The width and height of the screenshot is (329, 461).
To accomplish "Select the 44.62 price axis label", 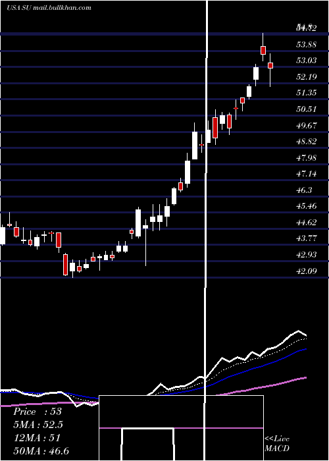I will click(x=307, y=223).
